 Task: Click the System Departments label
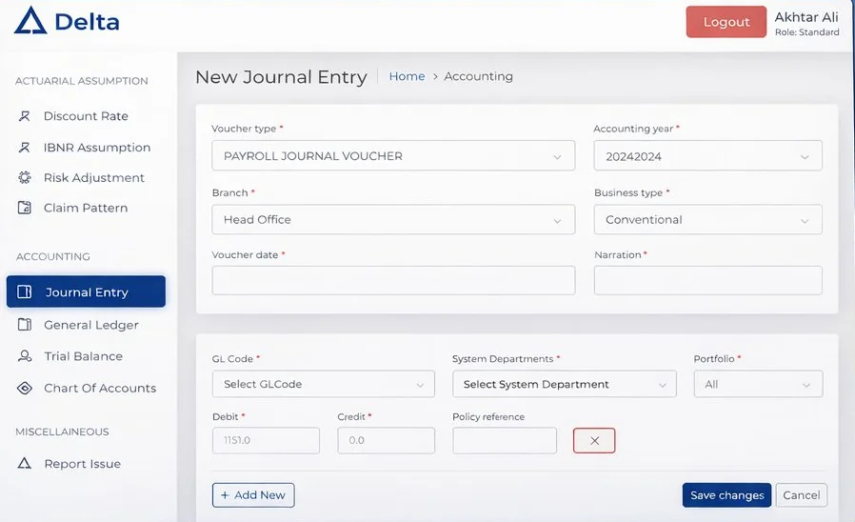503,359
